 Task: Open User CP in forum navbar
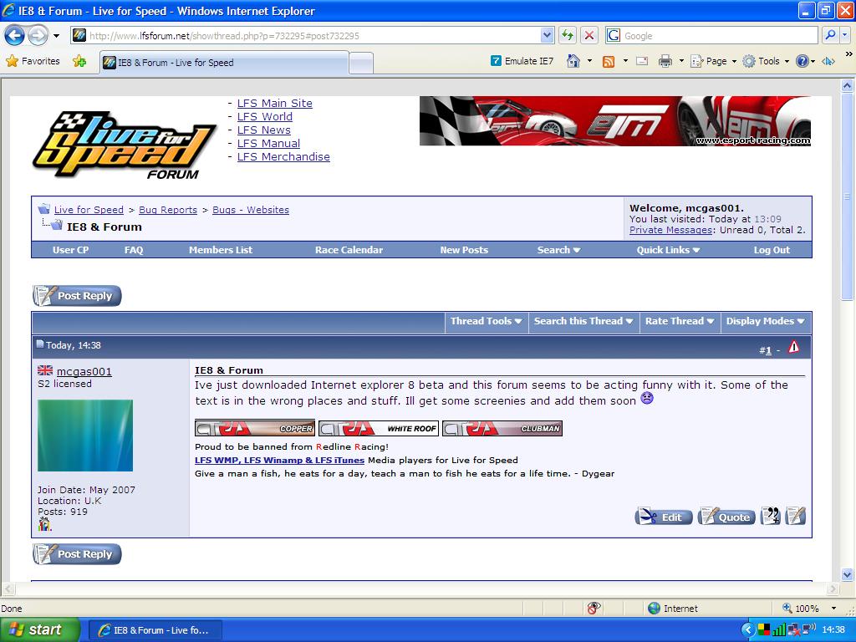tap(70, 250)
